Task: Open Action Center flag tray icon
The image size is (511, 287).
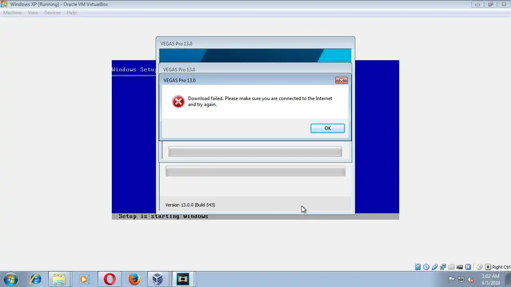Action: coord(451,279)
